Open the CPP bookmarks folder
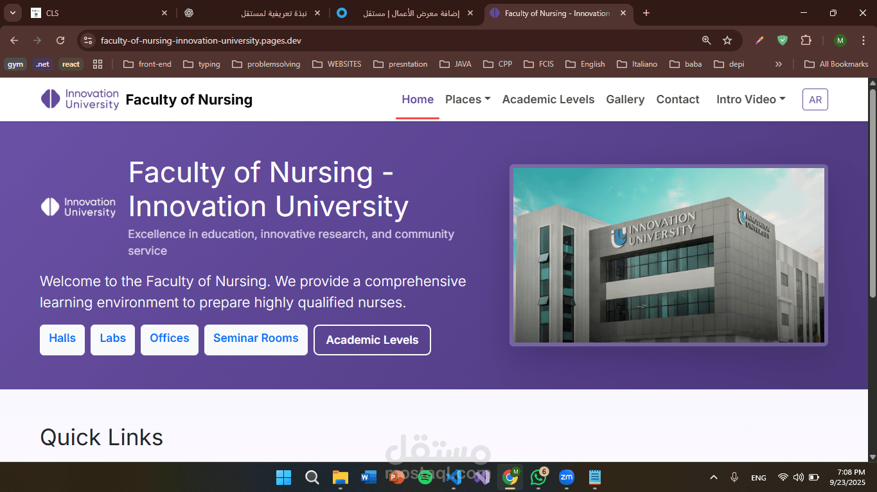877x492 pixels. click(497, 64)
